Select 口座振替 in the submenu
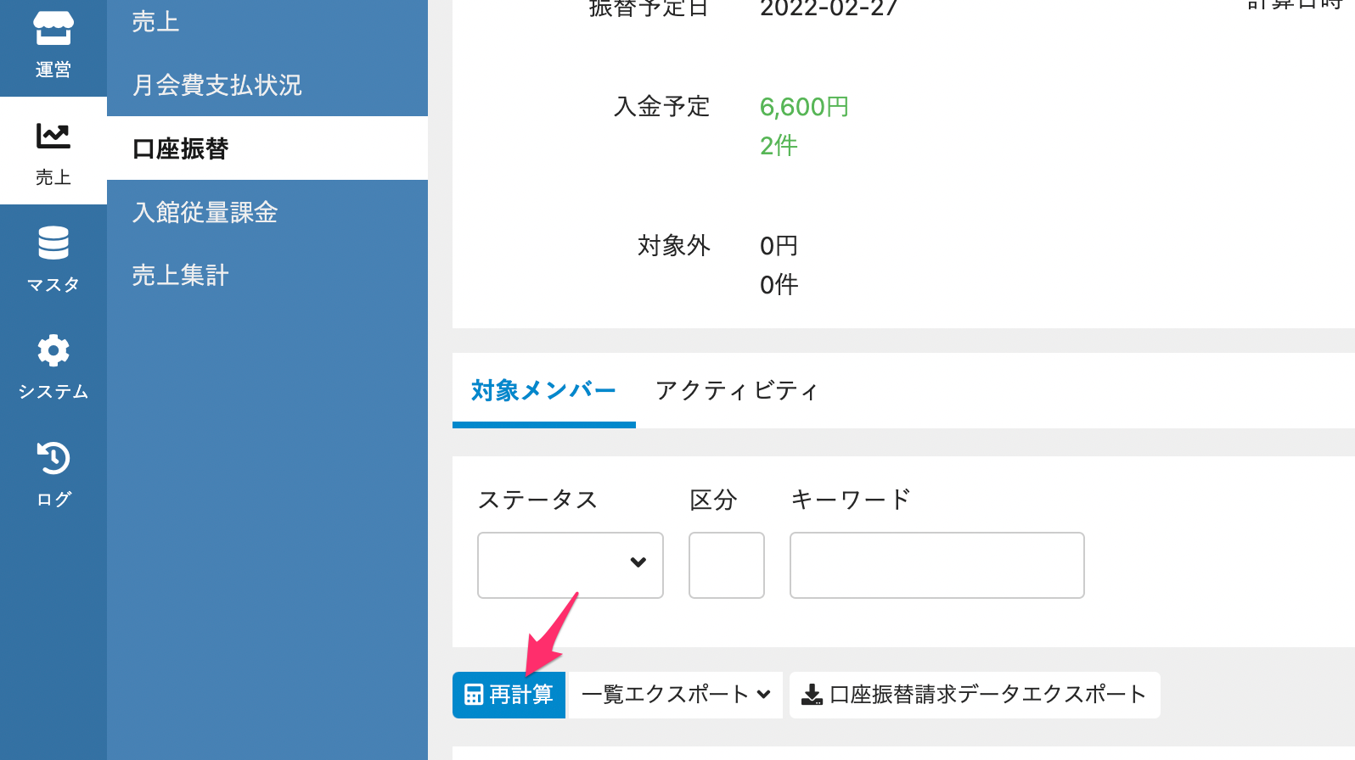 (180, 148)
